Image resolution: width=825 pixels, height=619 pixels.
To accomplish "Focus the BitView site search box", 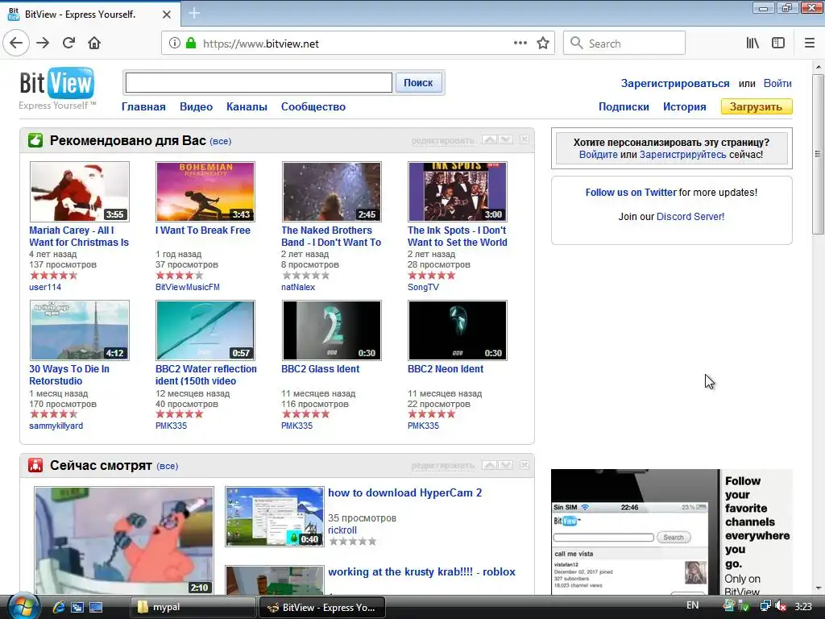I will click(259, 83).
